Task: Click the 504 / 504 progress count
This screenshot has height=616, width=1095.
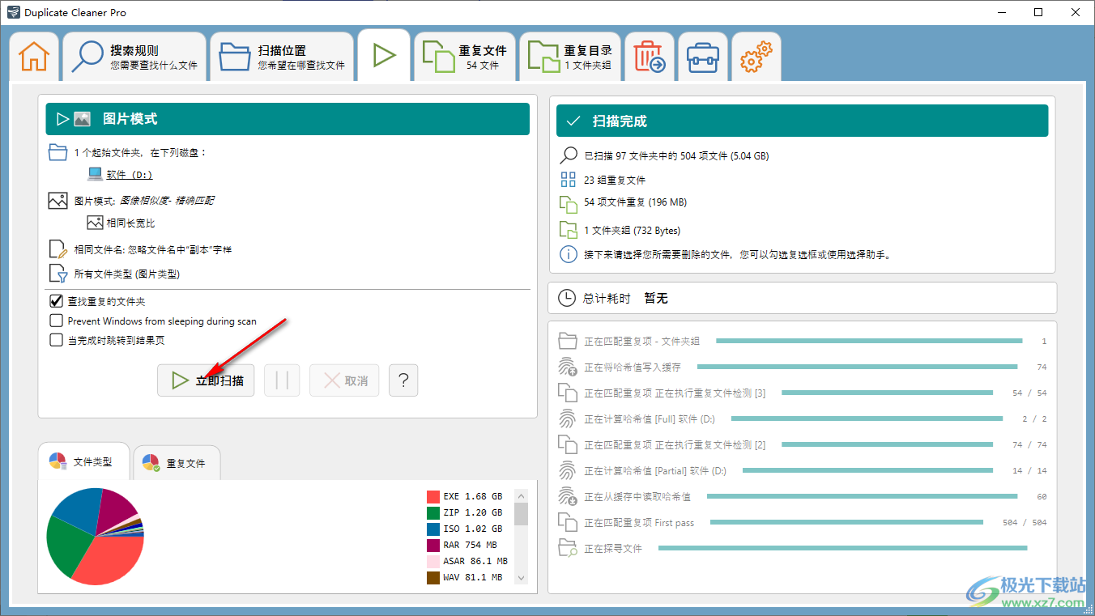Action: tap(1025, 522)
